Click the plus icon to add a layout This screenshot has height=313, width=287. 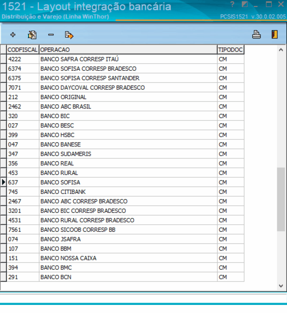[13, 35]
